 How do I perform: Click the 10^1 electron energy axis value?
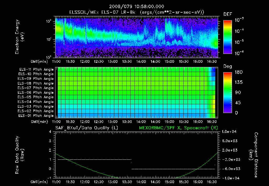pos(49,40)
